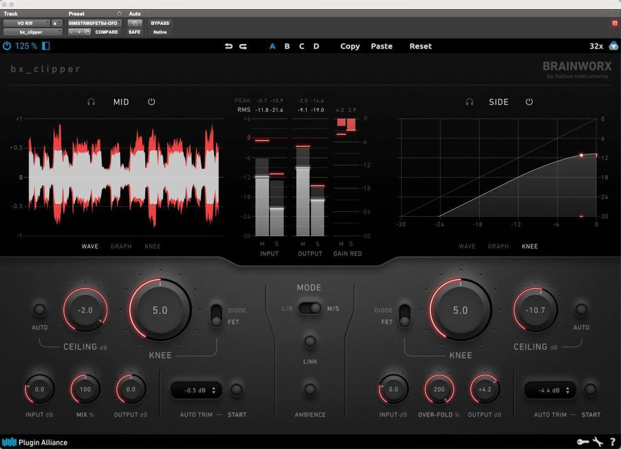Click the BYPASS button

coord(160,23)
